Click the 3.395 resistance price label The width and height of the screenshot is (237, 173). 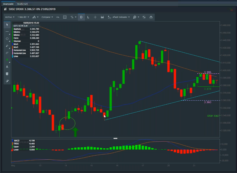(x=208, y=72)
